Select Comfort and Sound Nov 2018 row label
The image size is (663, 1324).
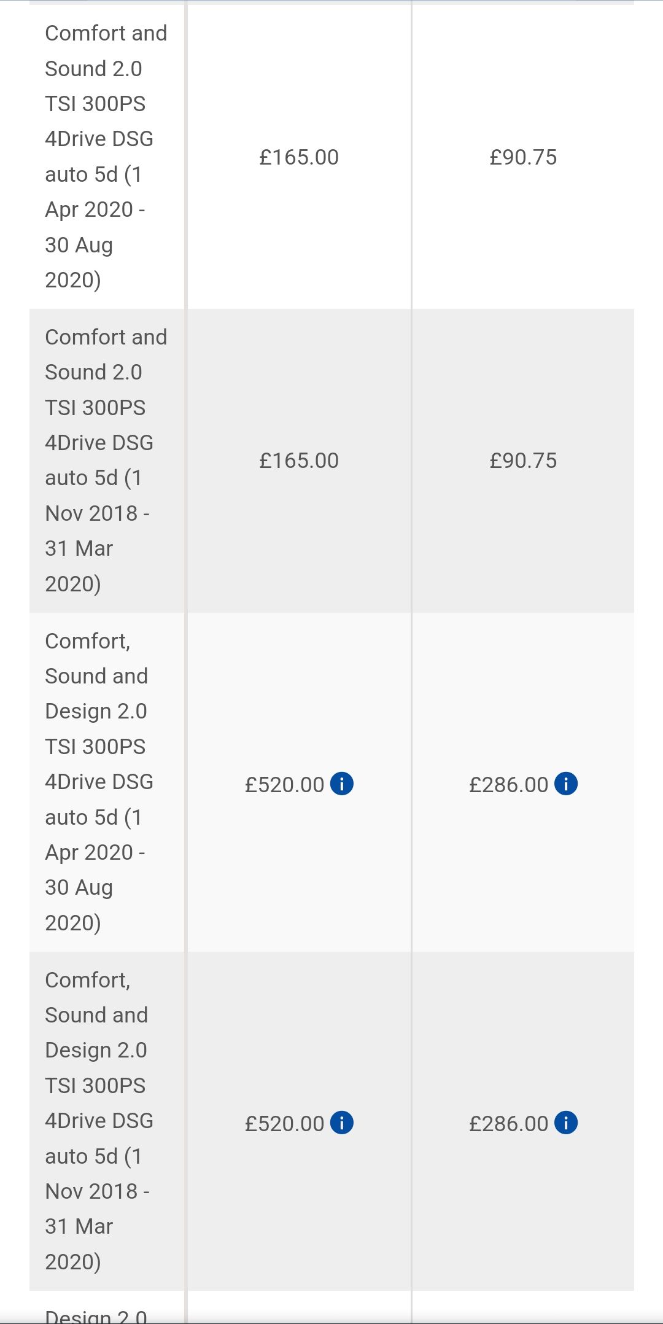click(106, 460)
